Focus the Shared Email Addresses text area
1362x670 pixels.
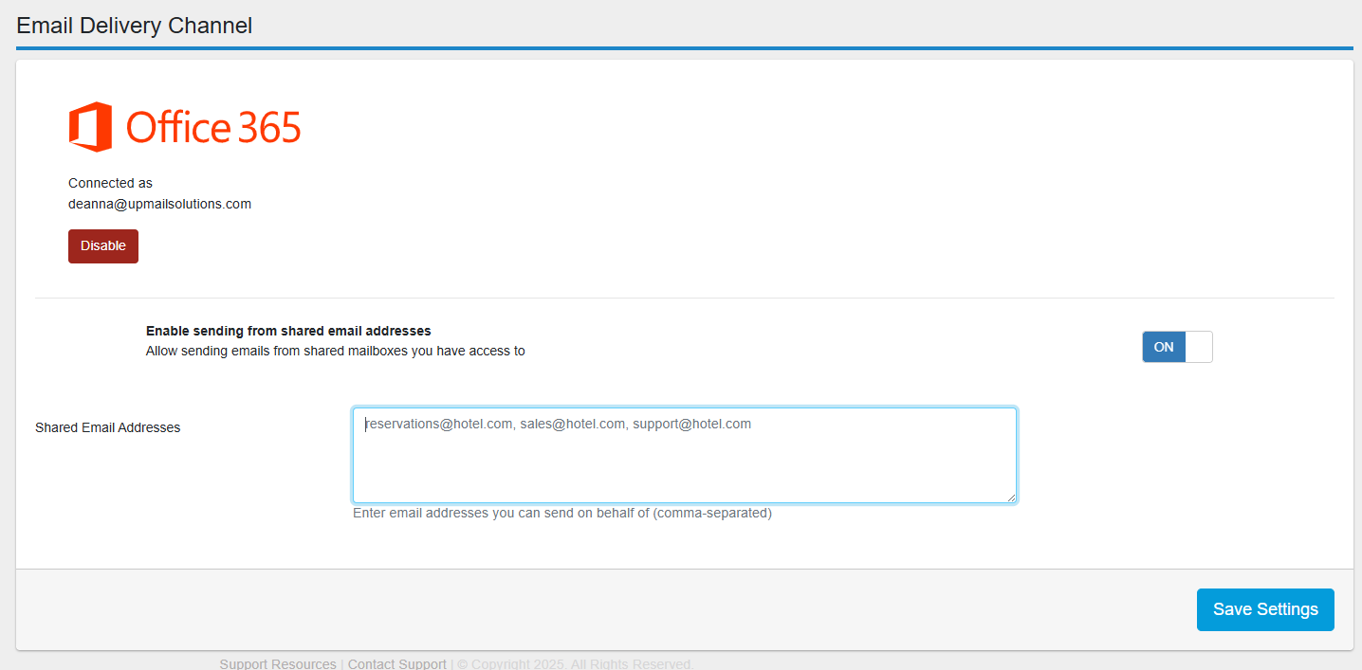pos(685,456)
